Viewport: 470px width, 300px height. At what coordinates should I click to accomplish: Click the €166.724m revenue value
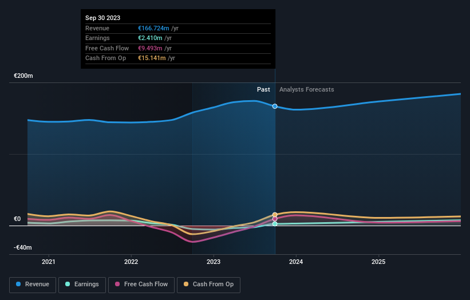point(153,28)
